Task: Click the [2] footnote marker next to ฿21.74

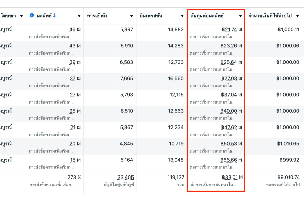Action: [x=240, y=30]
